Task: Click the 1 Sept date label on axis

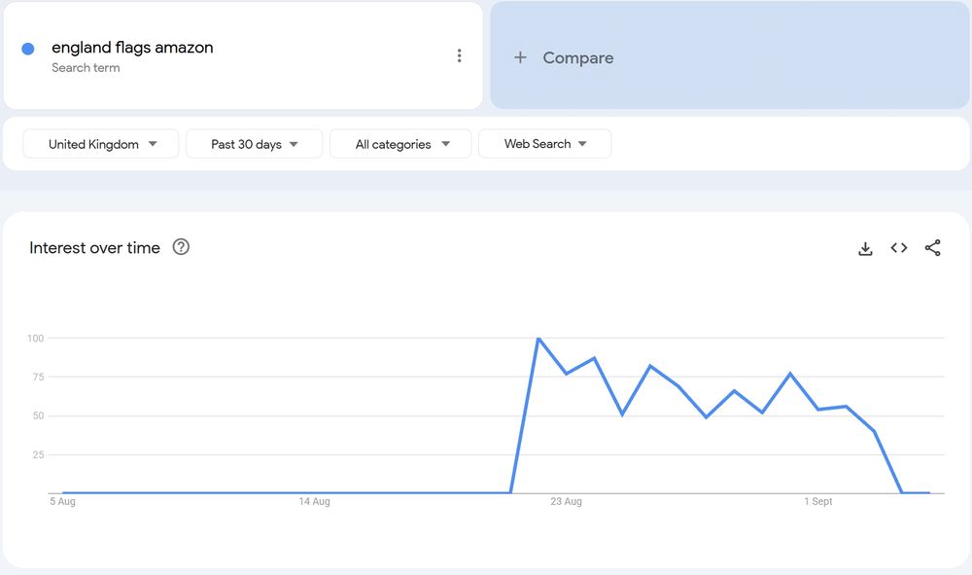Action: click(817, 502)
